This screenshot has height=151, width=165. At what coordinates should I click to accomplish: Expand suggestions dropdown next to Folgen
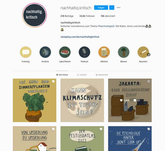112,7
